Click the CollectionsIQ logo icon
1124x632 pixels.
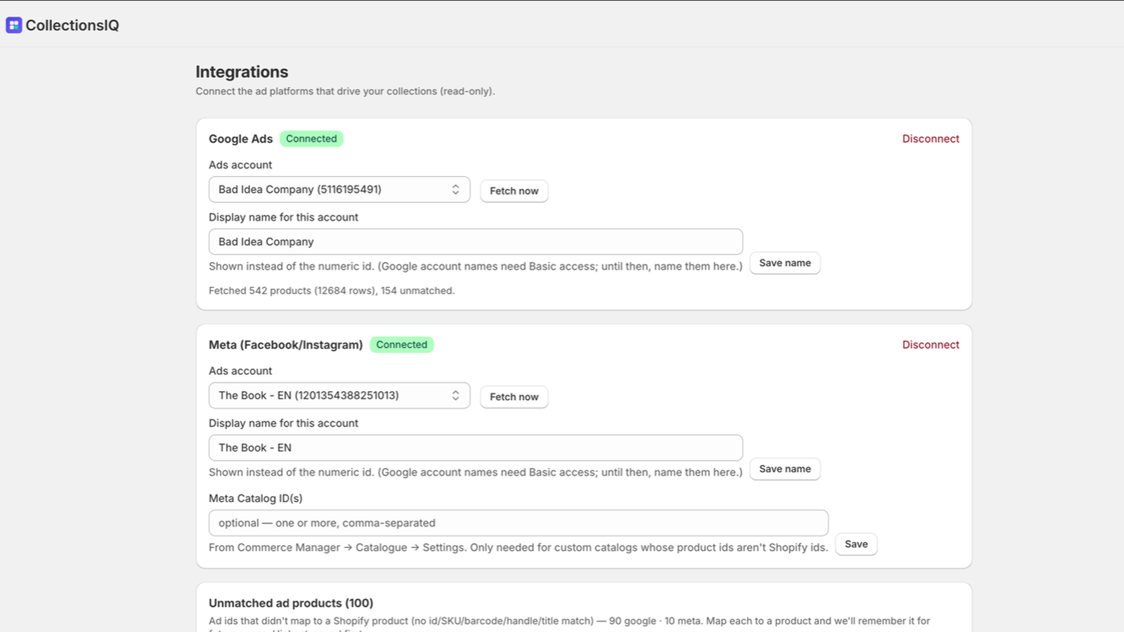[x=14, y=25]
